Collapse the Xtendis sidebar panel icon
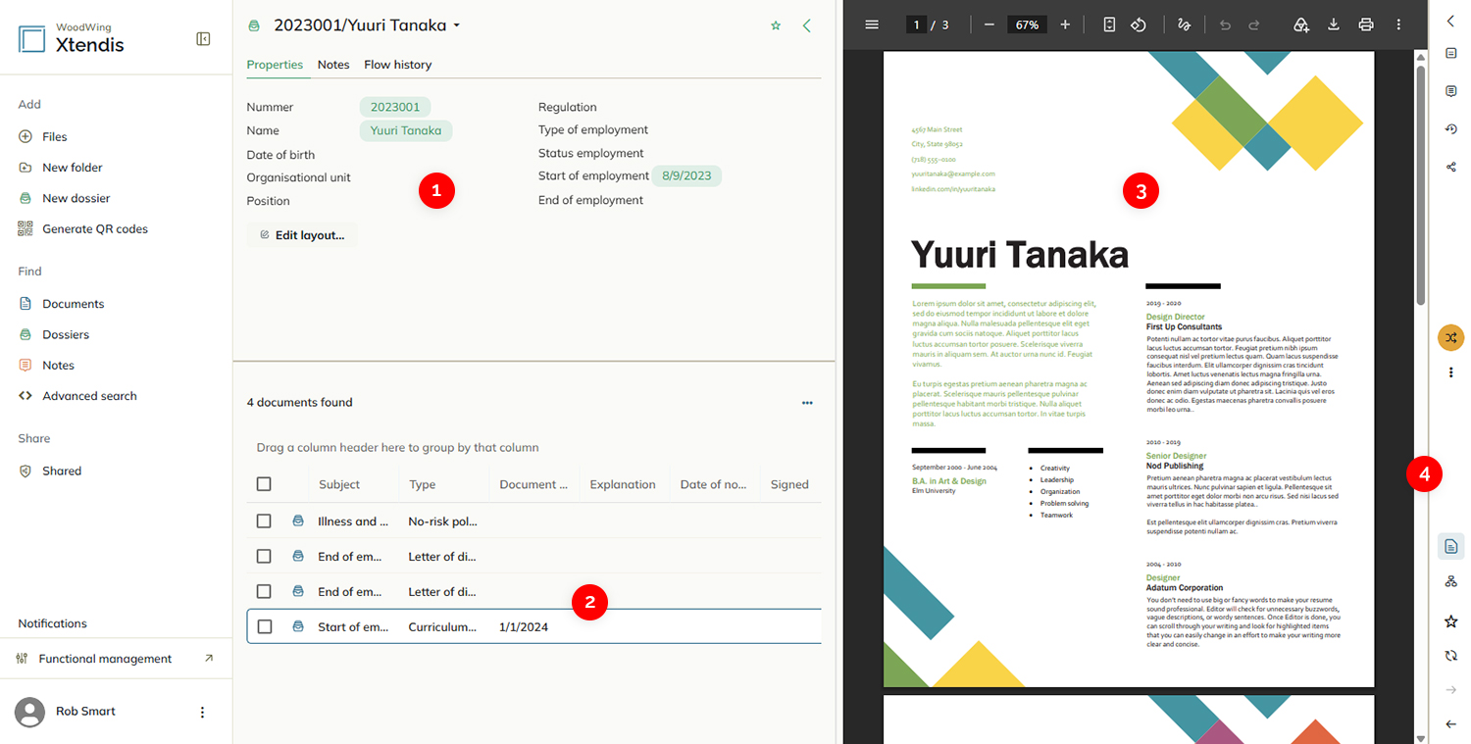 [203, 39]
